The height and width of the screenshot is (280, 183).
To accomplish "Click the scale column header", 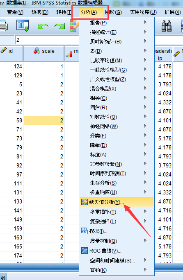I will pyautogui.click(x=43, y=54).
